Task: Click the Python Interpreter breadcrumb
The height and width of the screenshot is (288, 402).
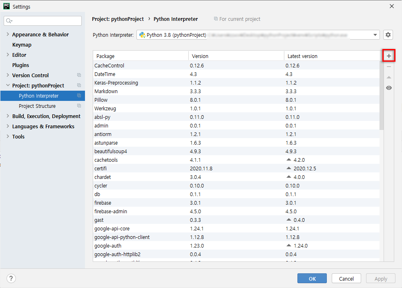Action: [176, 19]
